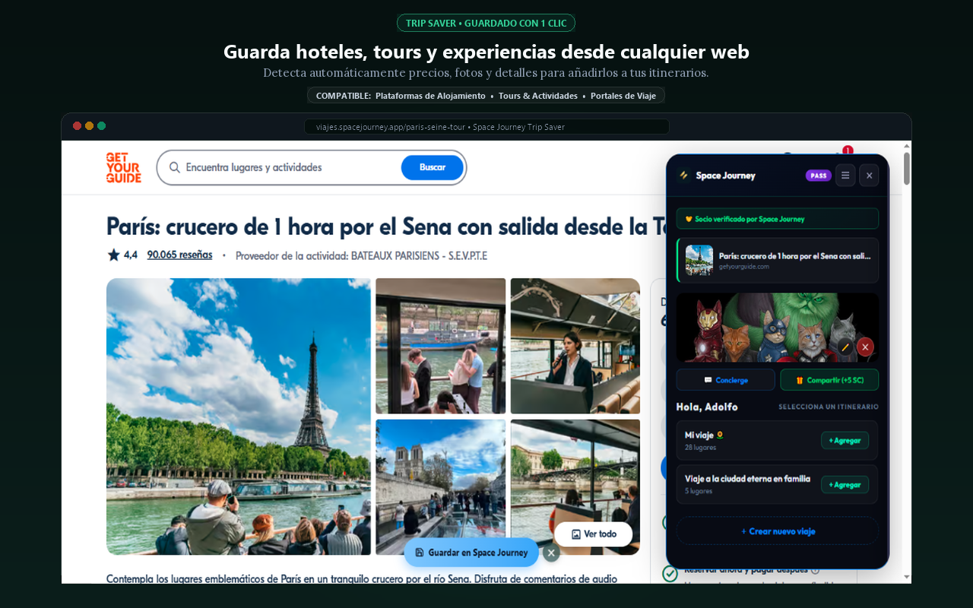Screen dimensions: 973x608
Task: Click the rating star icon next to 4,4
Action: (113, 255)
